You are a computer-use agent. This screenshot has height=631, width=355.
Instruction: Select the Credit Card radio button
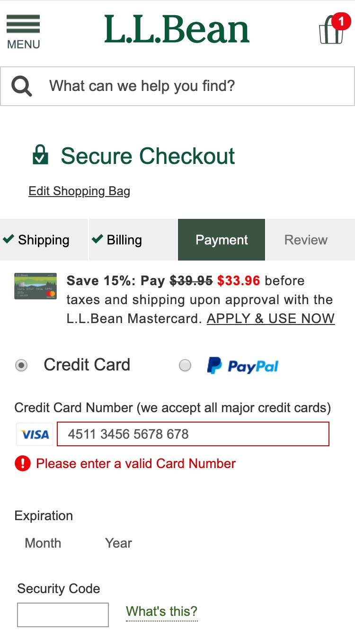pyautogui.click(x=22, y=365)
